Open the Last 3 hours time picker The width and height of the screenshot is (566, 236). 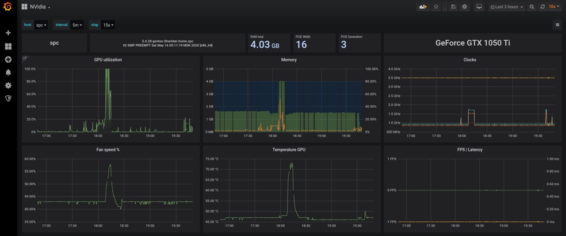point(507,7)
